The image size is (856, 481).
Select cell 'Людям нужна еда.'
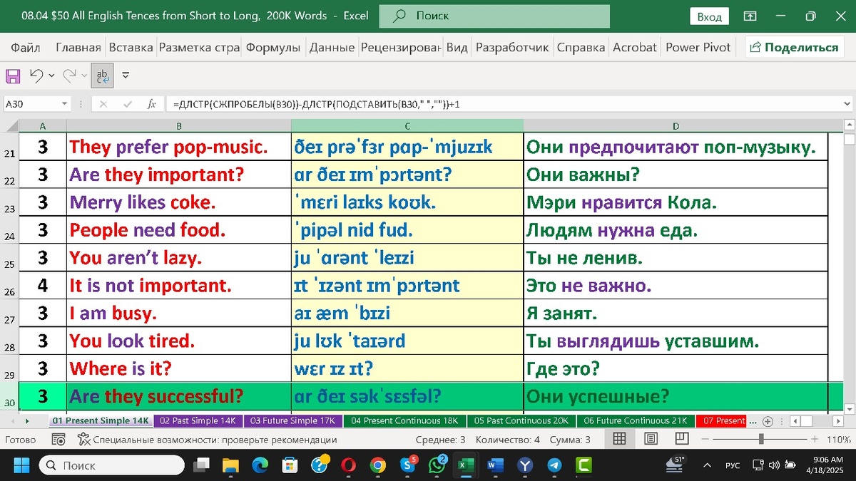coord(676,231)
